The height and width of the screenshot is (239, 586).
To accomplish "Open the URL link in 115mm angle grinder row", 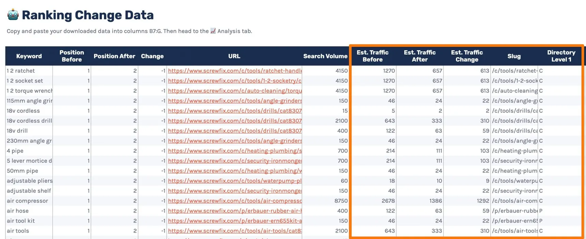I will point(235,101).
